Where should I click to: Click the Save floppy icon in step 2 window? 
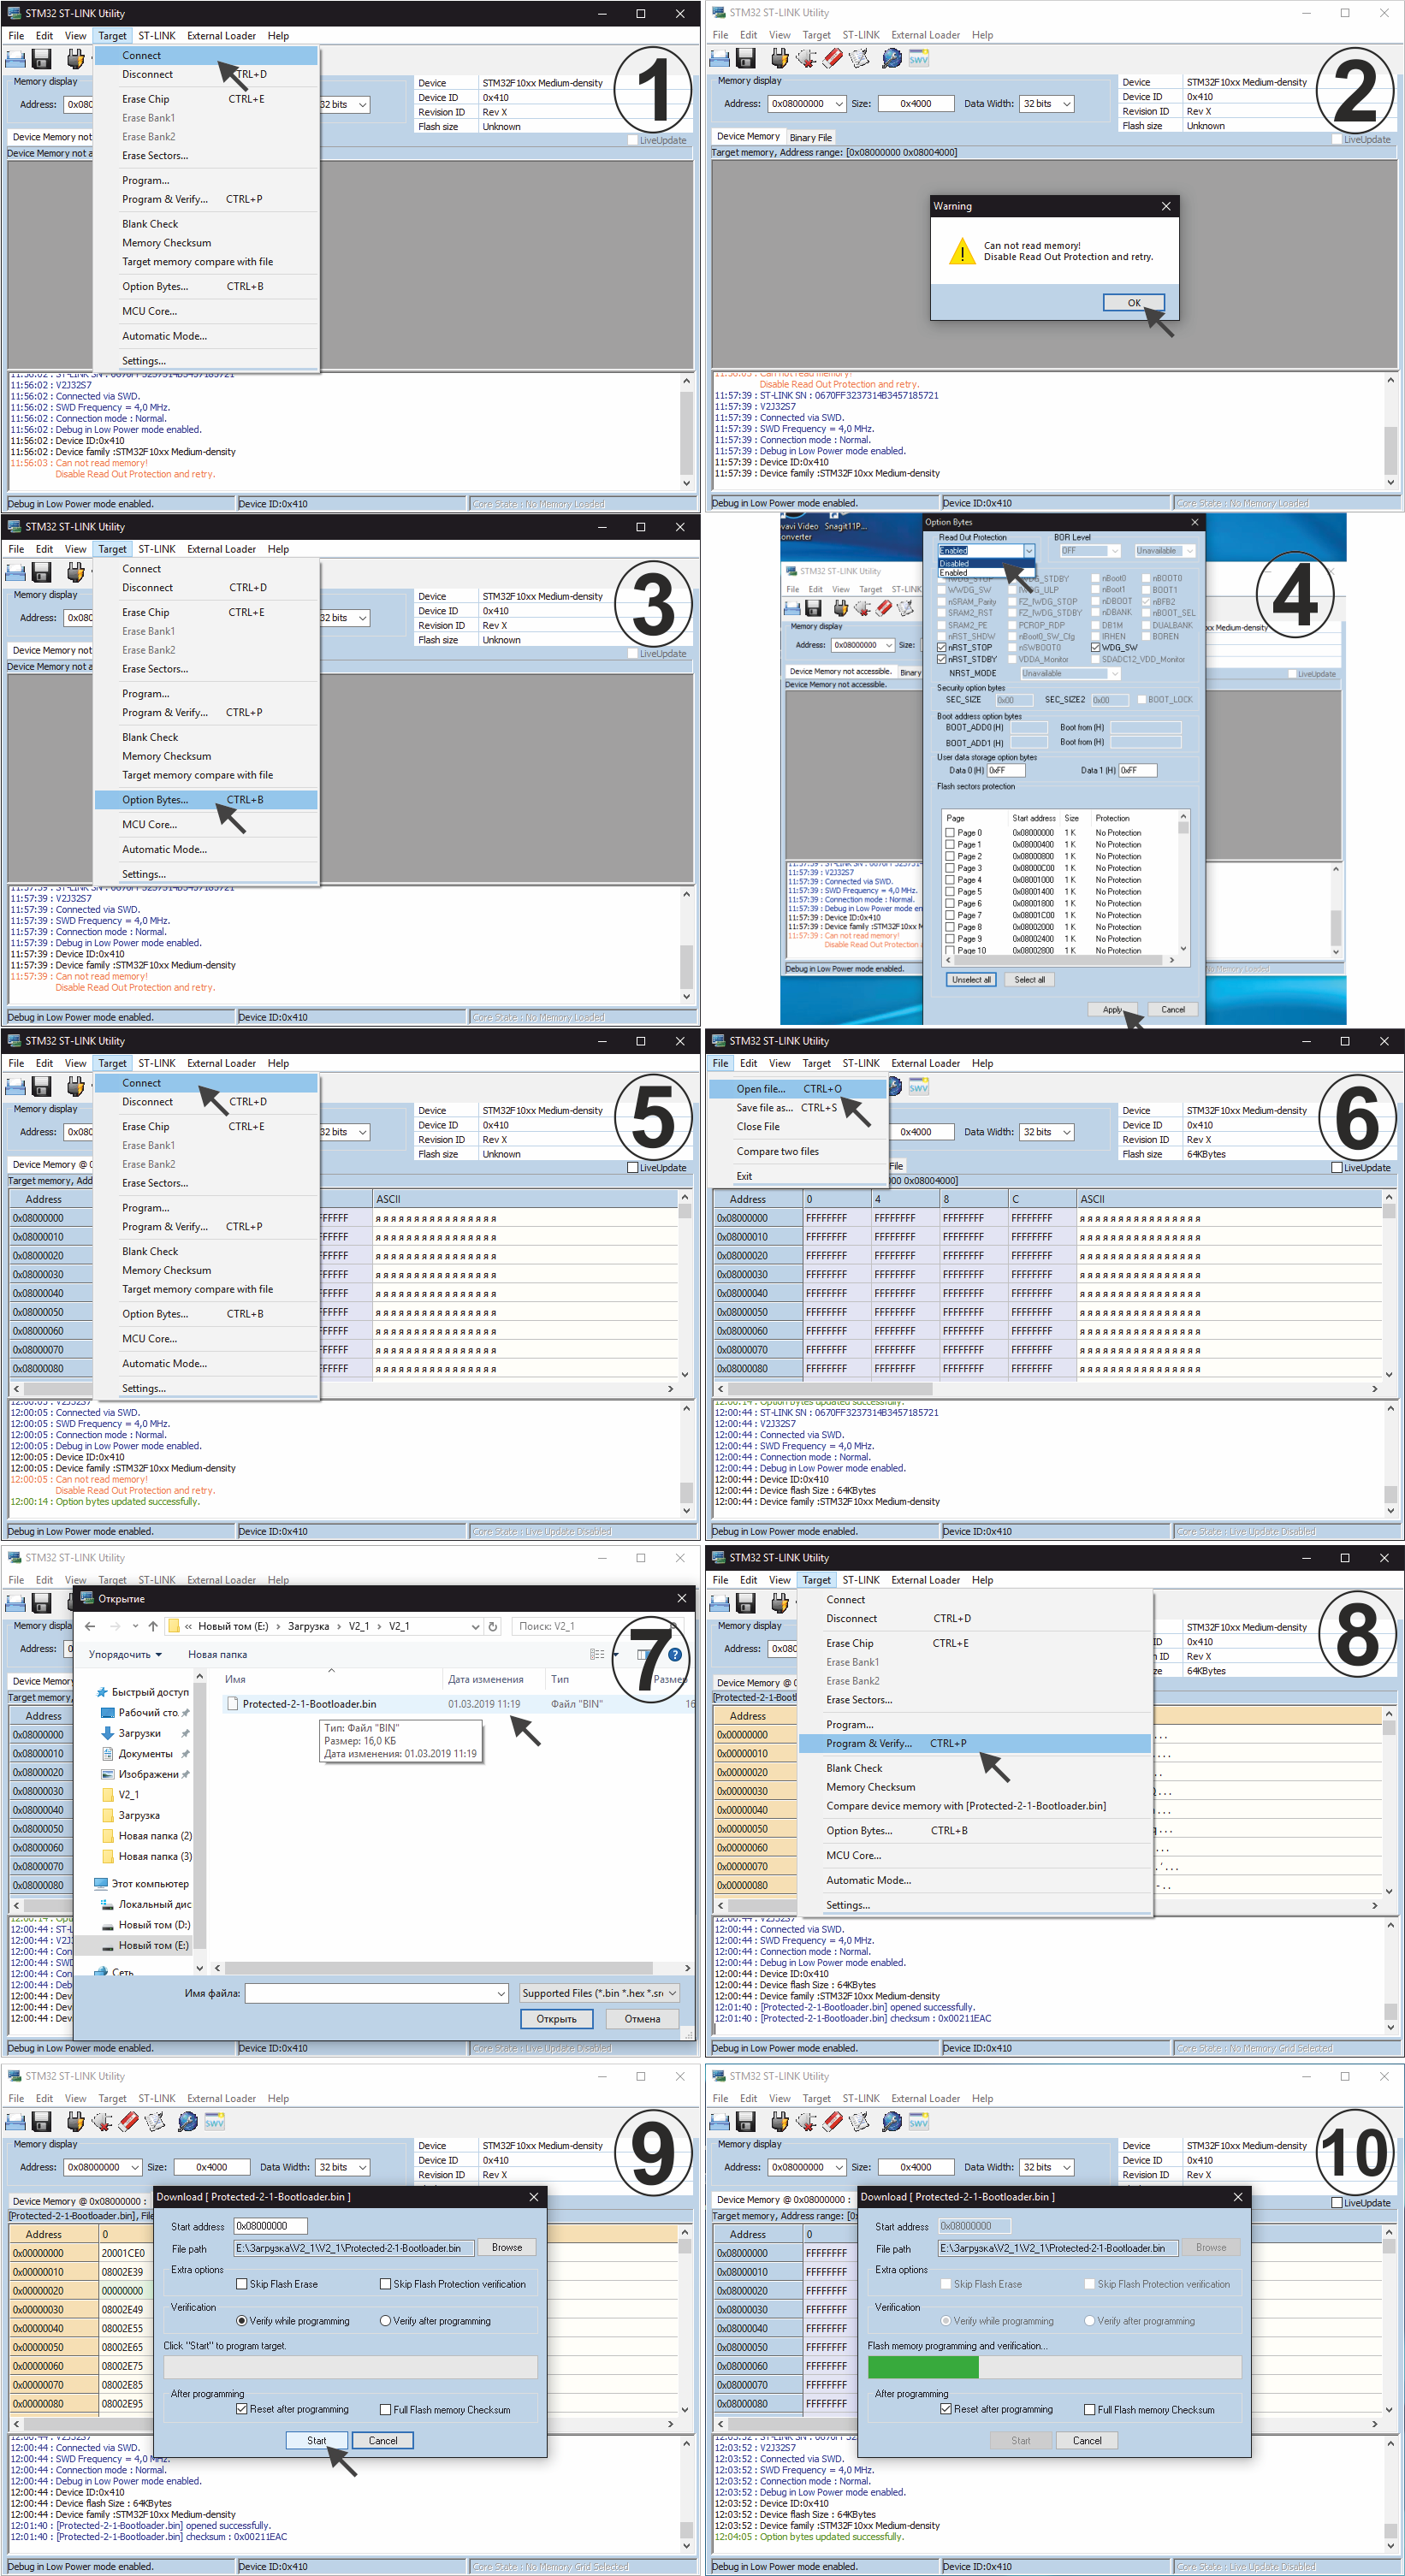(745, 59)
